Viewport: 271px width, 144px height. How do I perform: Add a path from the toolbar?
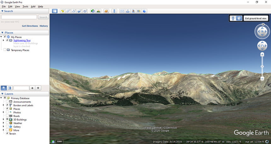click(74, 11)
